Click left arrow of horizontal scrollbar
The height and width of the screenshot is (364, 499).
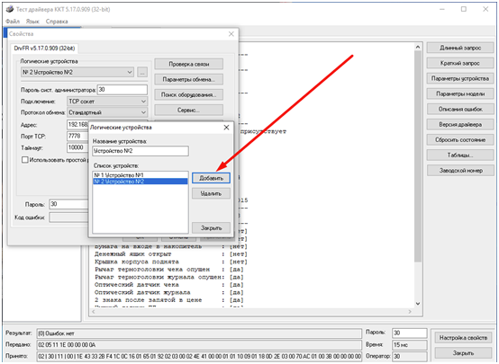[94, 312]
